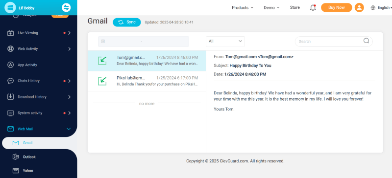Expand the Download History chevron
The height and width of the screenshot is (178, 392).
click(70, 97)
